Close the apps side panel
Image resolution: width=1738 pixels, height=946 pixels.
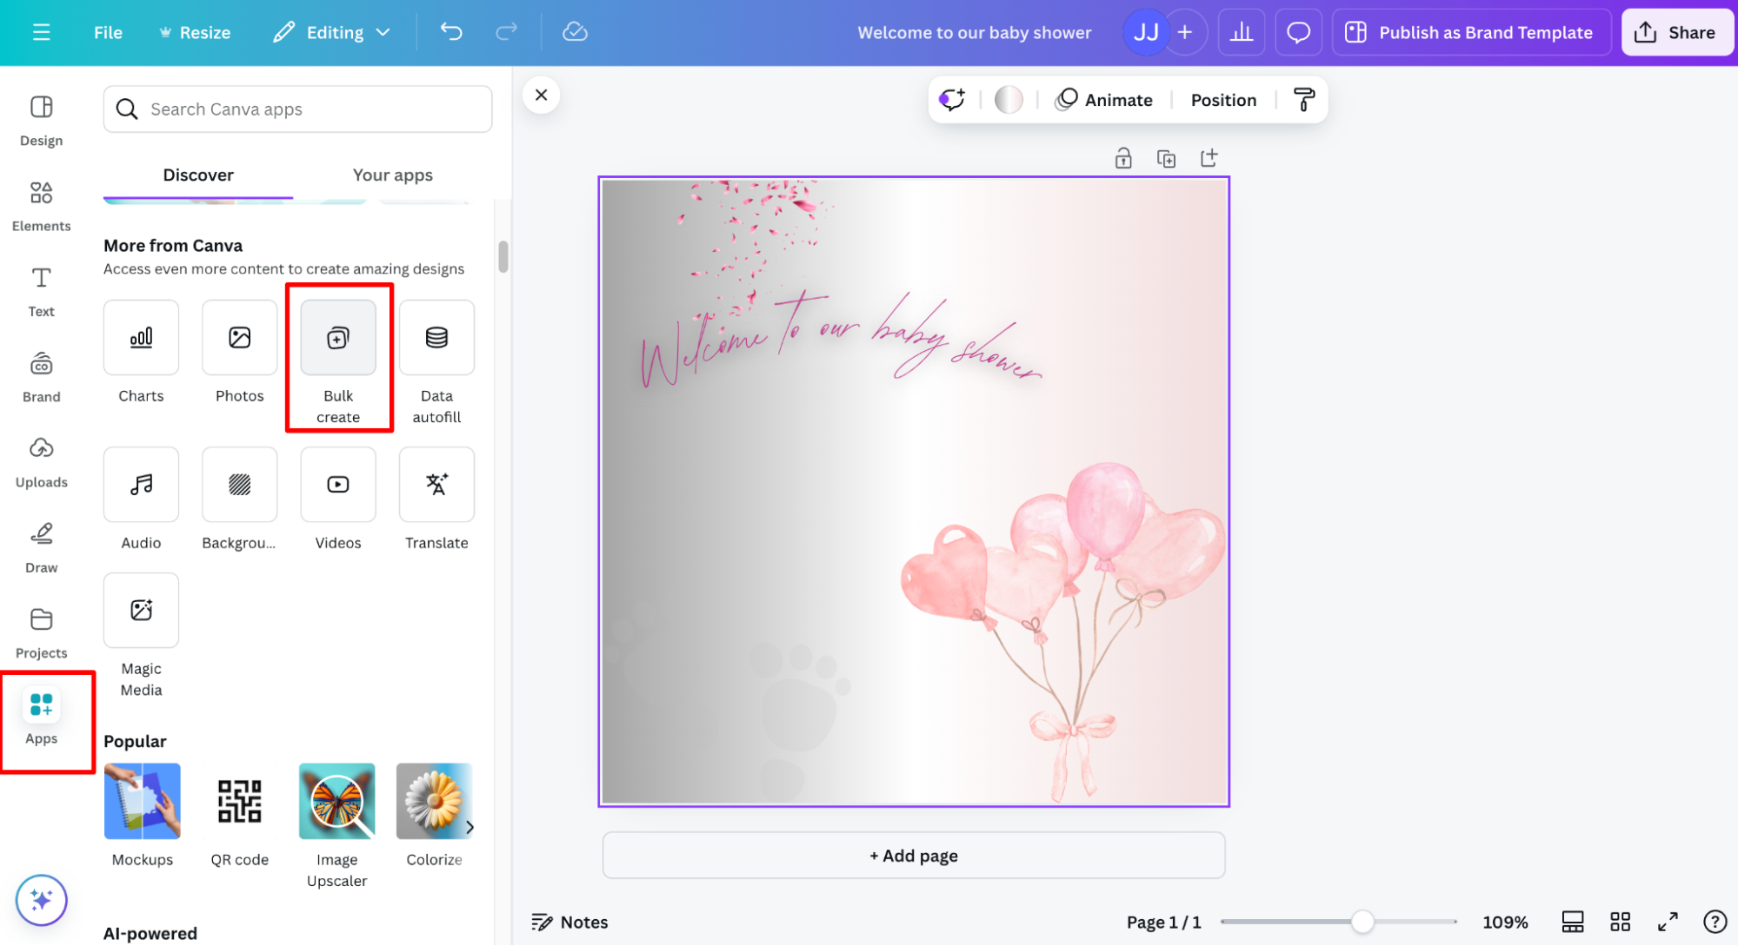click(541, 95)
